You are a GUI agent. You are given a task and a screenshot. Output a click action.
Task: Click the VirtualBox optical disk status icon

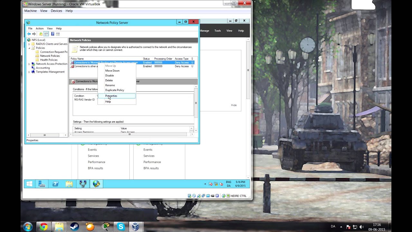[194, 196]
